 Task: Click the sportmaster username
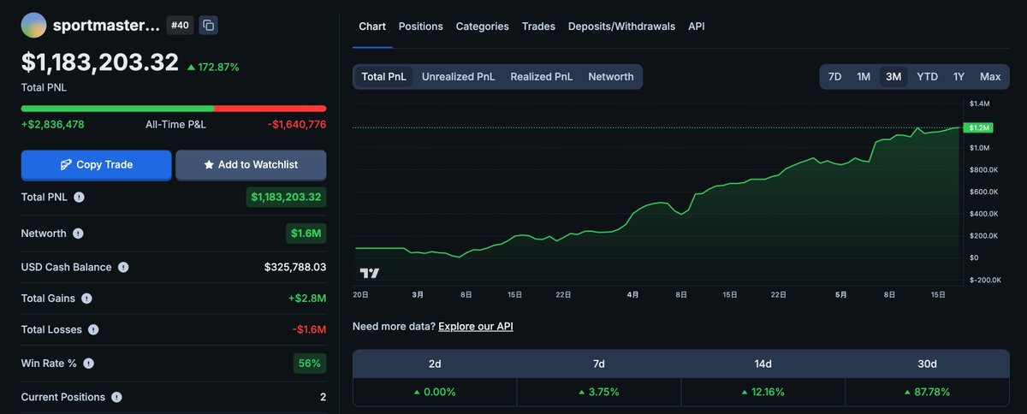point(106,26)
